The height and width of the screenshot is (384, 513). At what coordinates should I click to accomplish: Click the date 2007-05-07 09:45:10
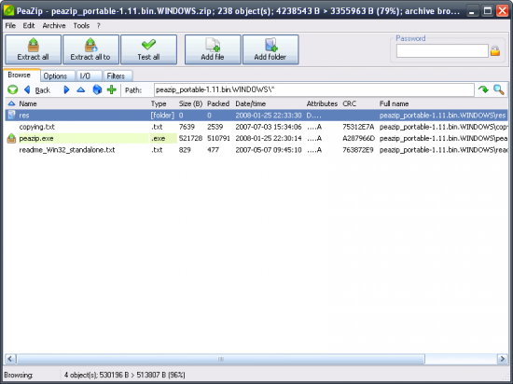coord(269,150)
